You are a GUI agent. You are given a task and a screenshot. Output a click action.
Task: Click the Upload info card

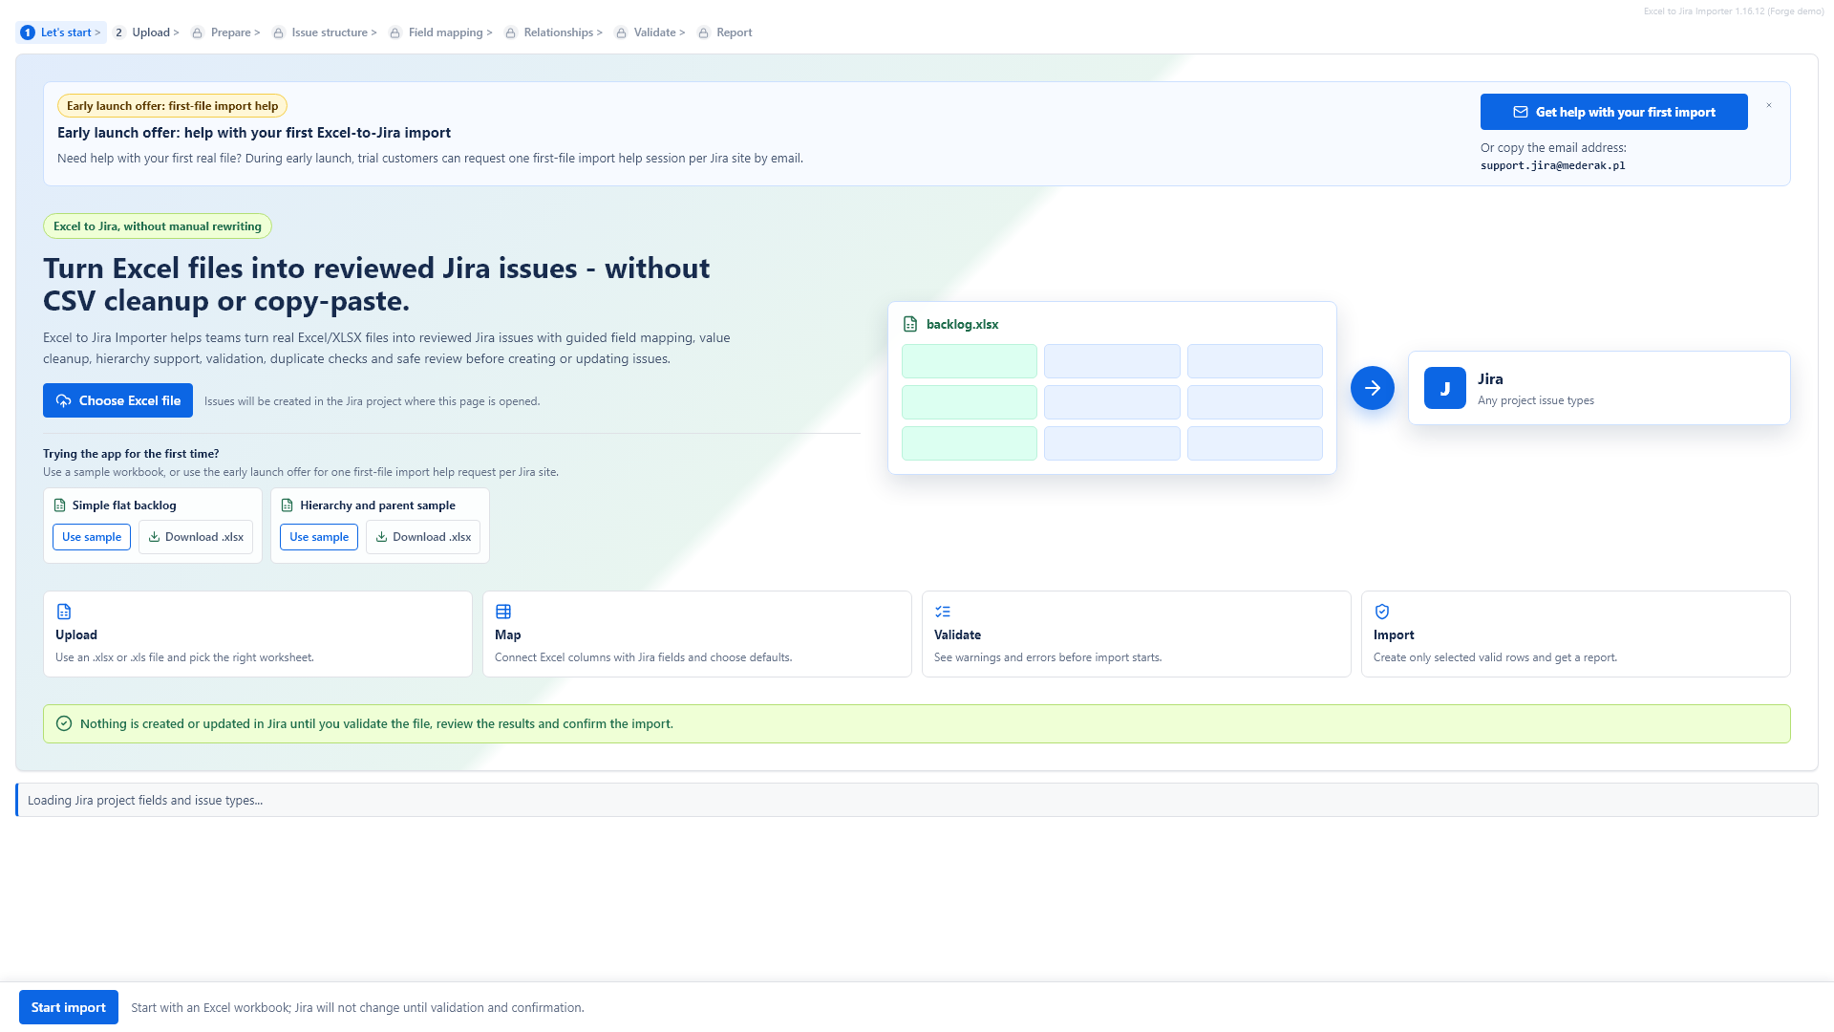coord(258,634)
